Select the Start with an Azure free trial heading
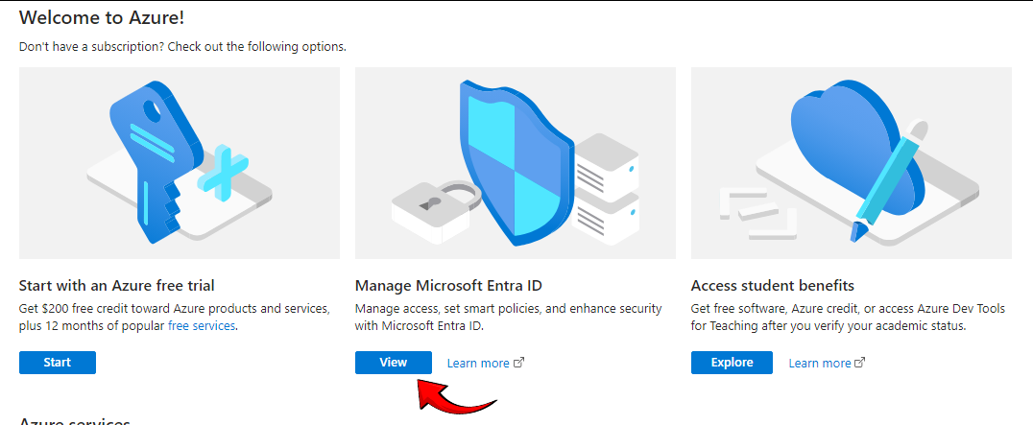 (x=116, y=286)
